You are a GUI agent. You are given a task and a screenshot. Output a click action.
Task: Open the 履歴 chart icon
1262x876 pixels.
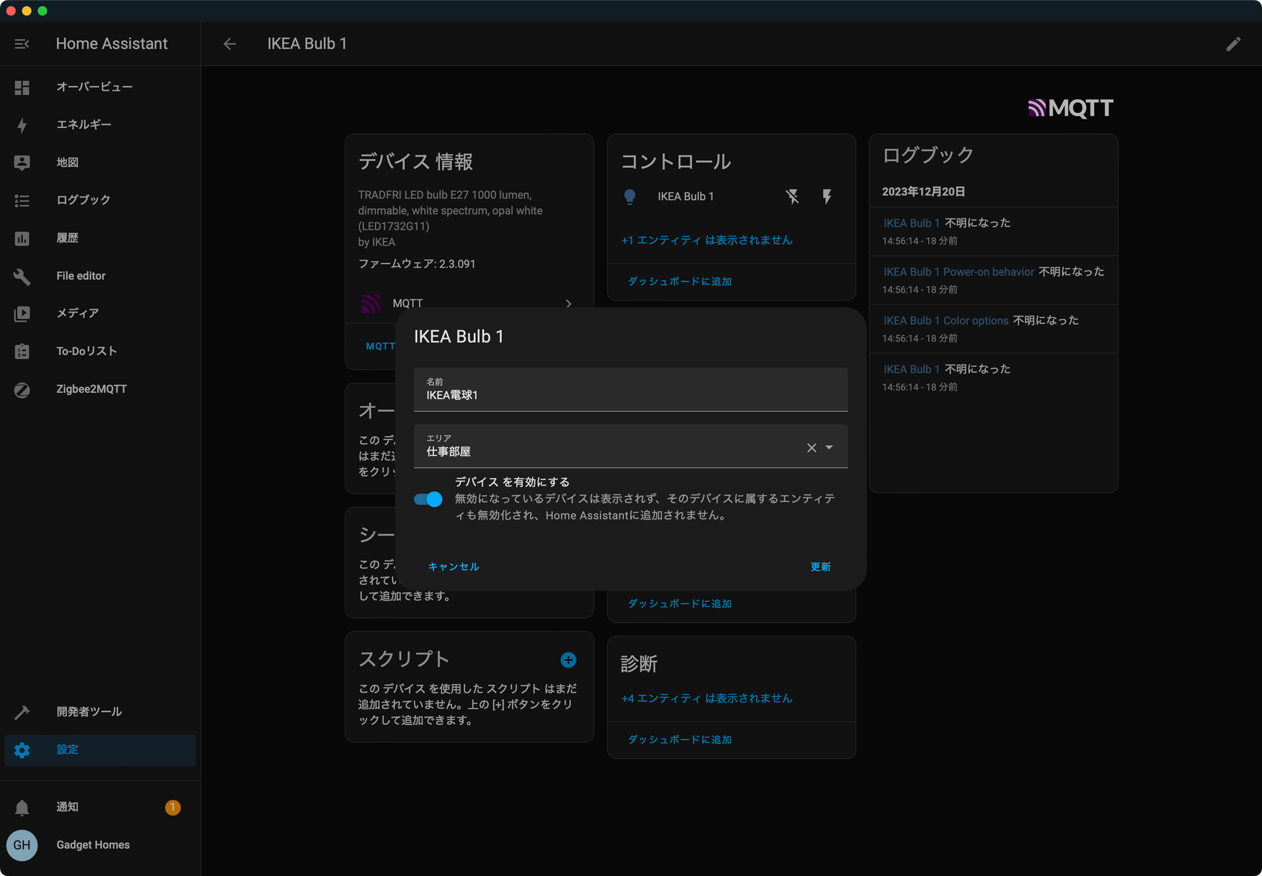(x=22, y=238)
